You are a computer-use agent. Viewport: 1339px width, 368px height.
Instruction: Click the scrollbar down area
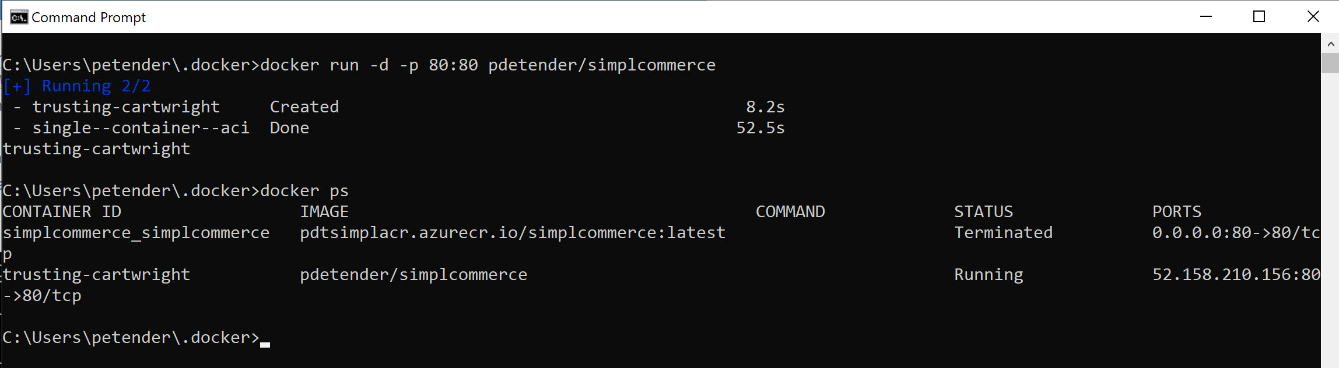point(1330,233)
